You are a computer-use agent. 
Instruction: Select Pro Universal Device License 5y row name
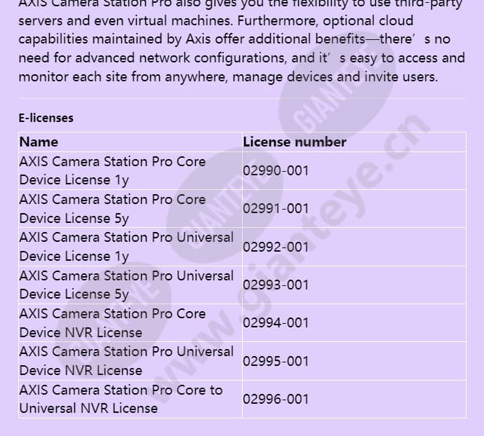tap(126, 285)
